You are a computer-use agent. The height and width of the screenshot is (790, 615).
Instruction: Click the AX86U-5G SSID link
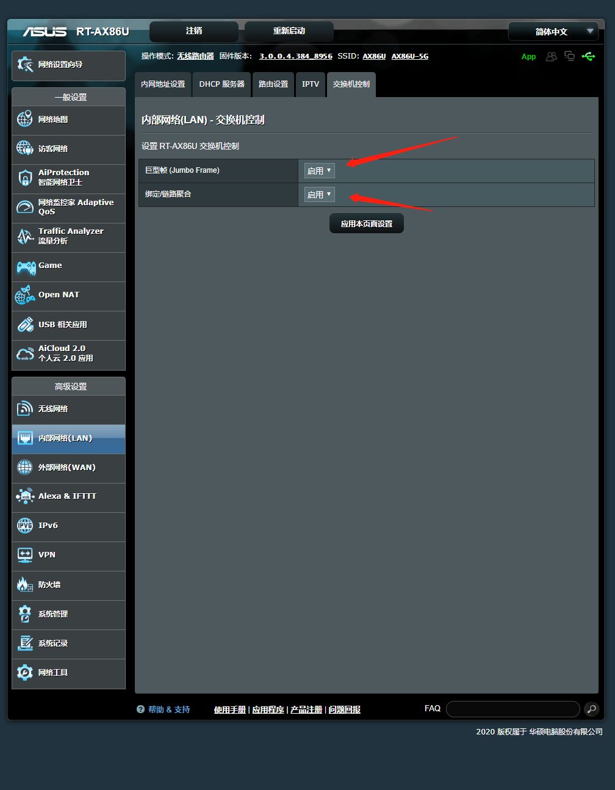tap(410, 56)
